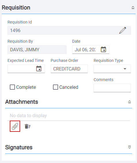Check the Complete checkbox

pos(12,87)
